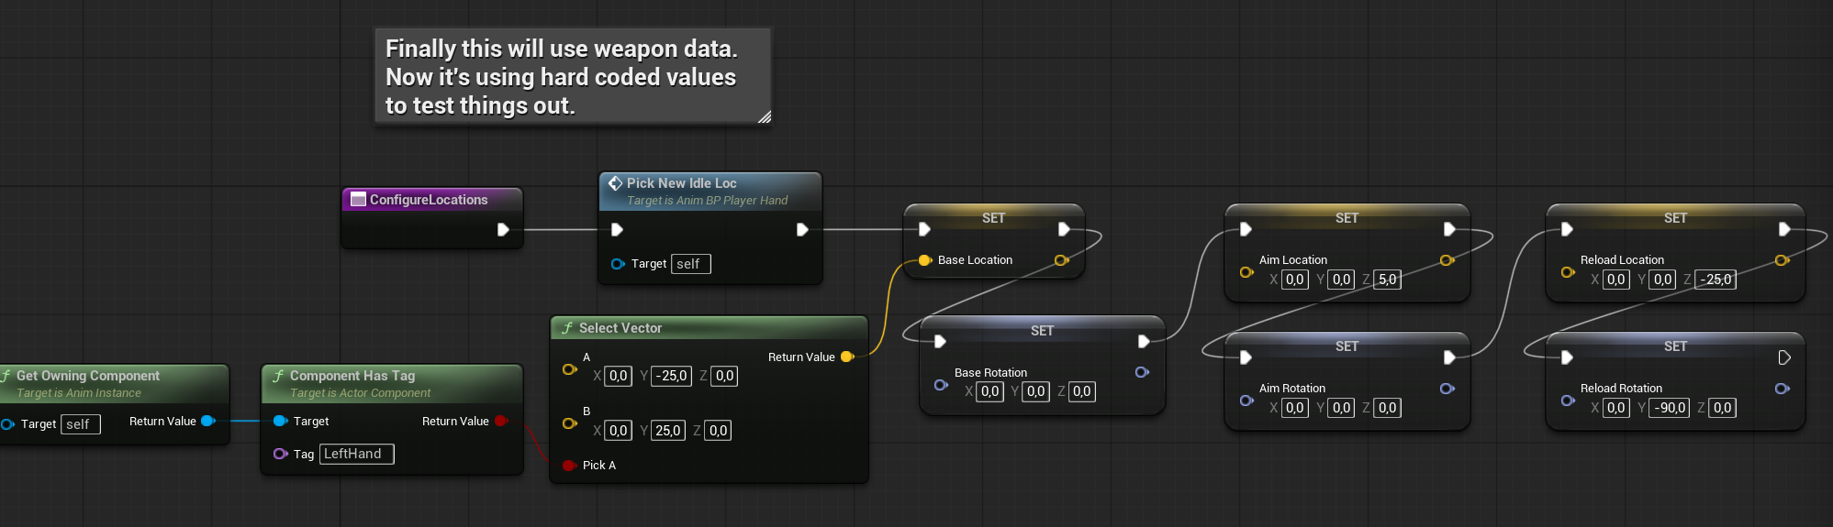Click the Base Rotation X value field
Image resolution: width=1833 pixels, height=527 pixels.
coord(989,391)
